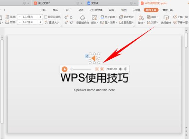Viewport: 189px width, 139px height.
Task: Click the info icon in audio player
Action: tap(126, 69)
